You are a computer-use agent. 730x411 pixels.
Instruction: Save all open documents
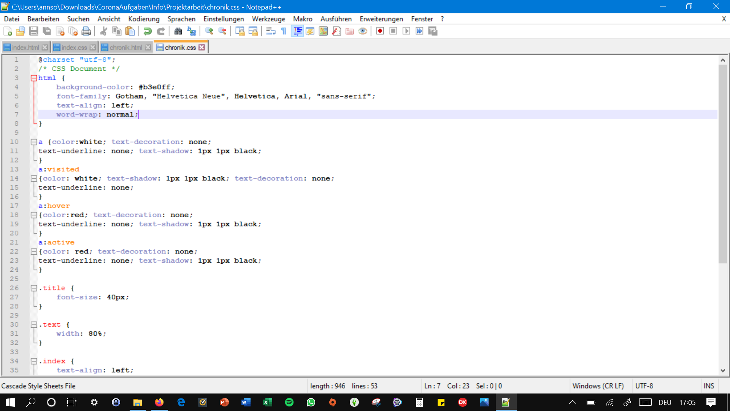point(47,31)
